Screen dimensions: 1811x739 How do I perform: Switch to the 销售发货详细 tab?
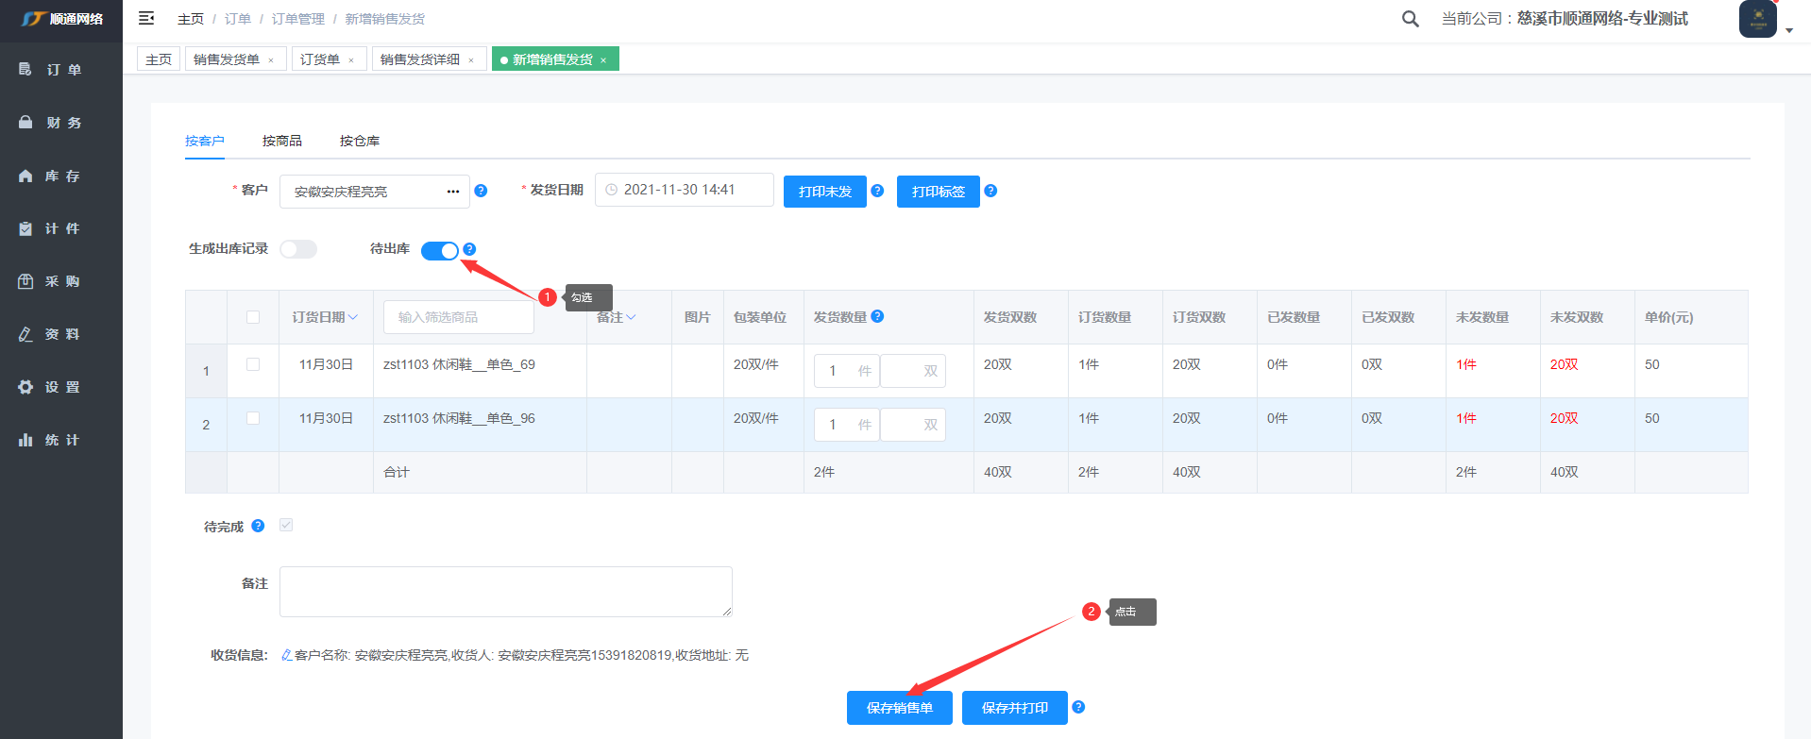click(x=420, y=59)
